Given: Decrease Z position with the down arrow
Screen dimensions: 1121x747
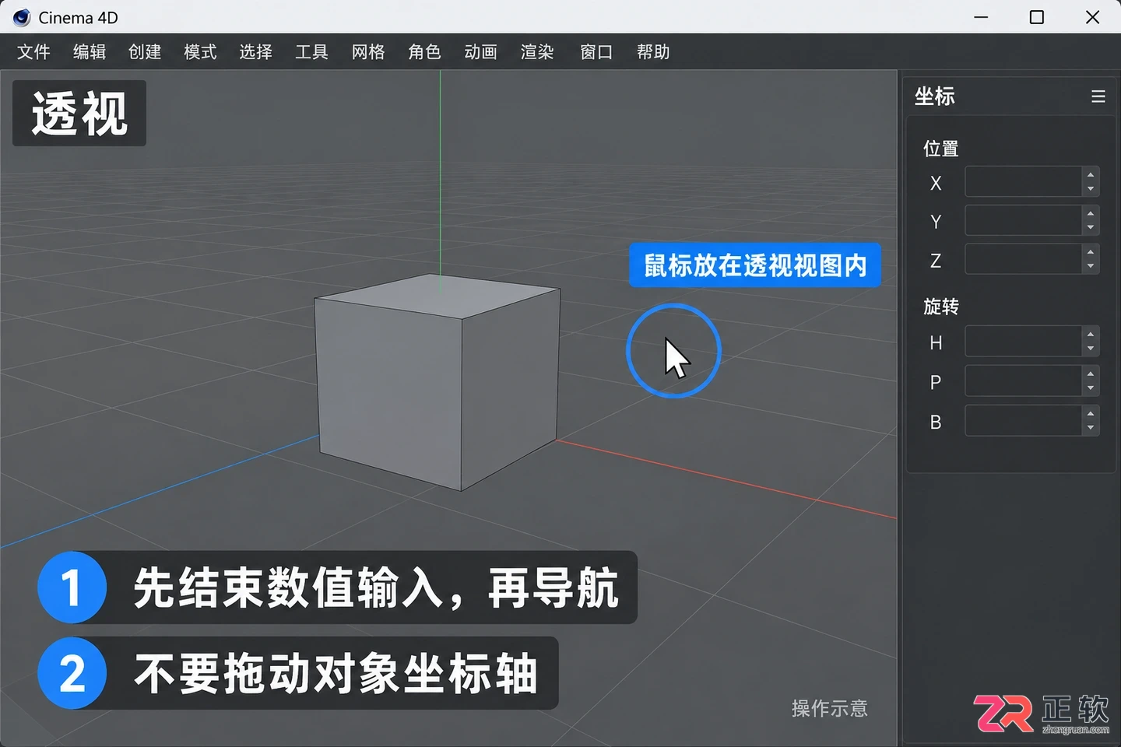Looking at the screenshot, I should pyautogui.click(x=1091, y=267).
